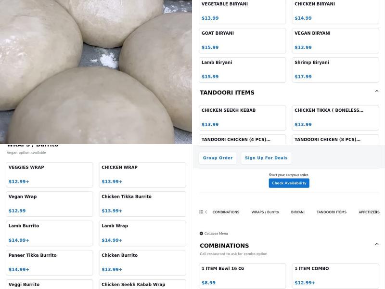Click 'Vegan option available' note
Viewport: 385px width, 289px height.
[26, 153]
